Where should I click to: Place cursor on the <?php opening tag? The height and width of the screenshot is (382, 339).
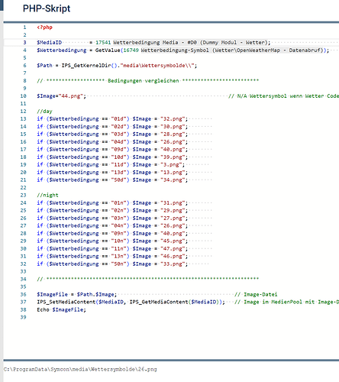coord(44,28)
